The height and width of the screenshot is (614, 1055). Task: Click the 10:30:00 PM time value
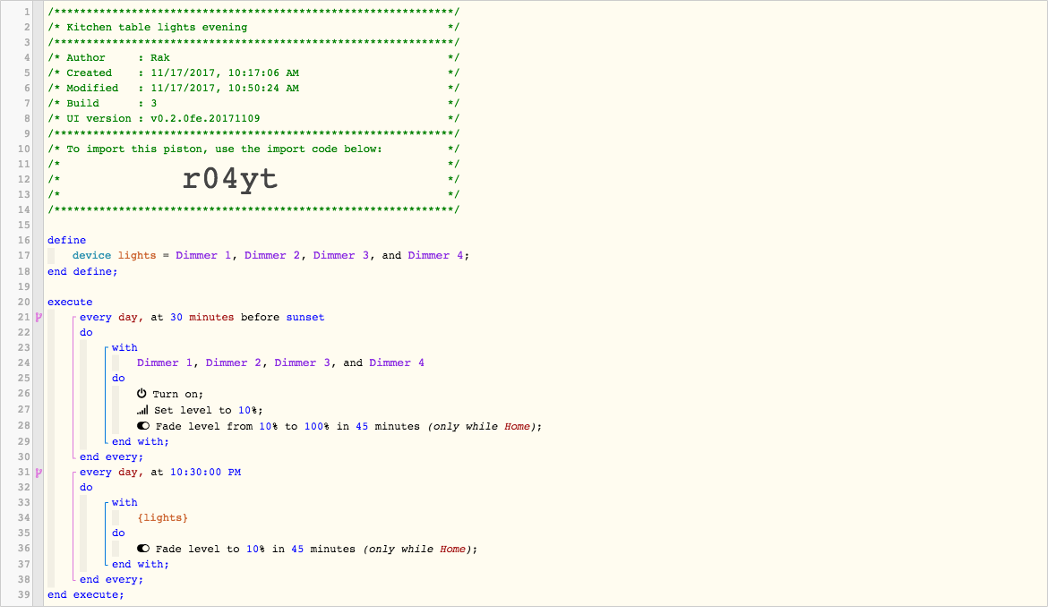point(205,473)
